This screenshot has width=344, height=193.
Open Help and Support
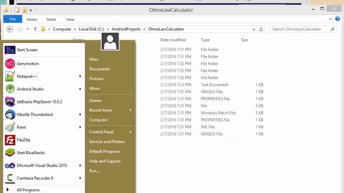(x=105, y=161)
